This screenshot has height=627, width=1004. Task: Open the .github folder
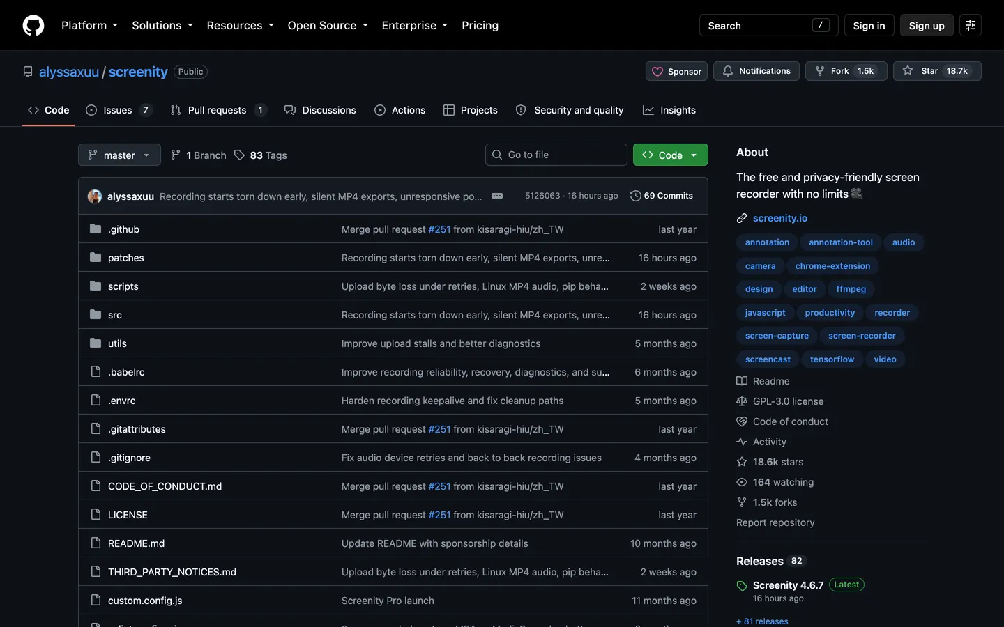click(123, 229)
